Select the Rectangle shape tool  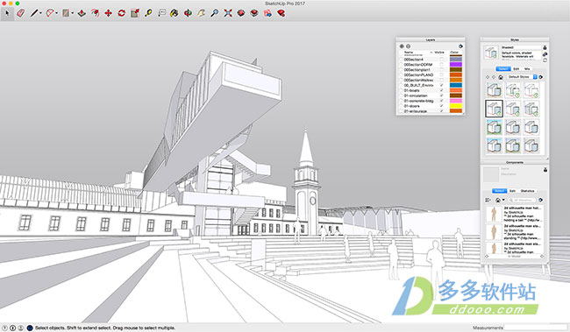point(66,13)
